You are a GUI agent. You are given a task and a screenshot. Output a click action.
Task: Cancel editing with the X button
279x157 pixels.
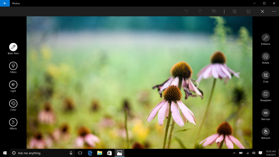(x=262, y=11)
